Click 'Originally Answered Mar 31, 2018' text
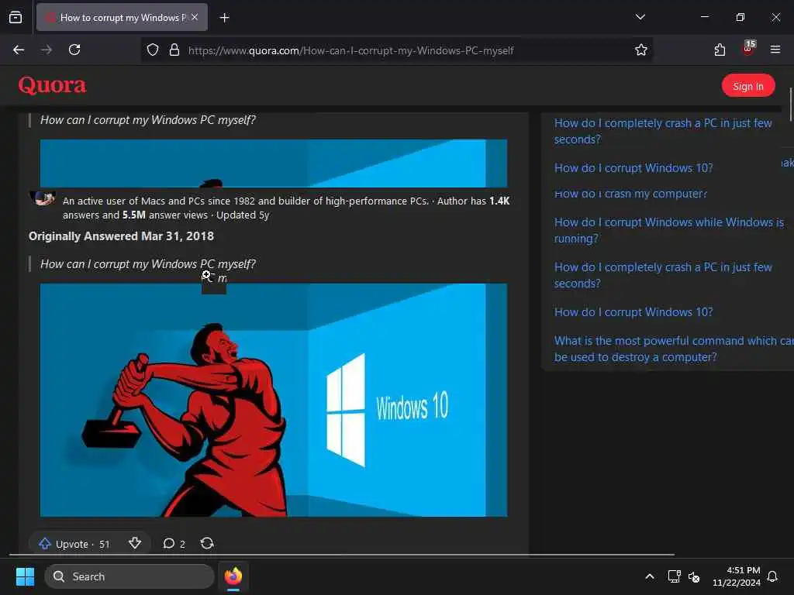 tap(121, 236)
